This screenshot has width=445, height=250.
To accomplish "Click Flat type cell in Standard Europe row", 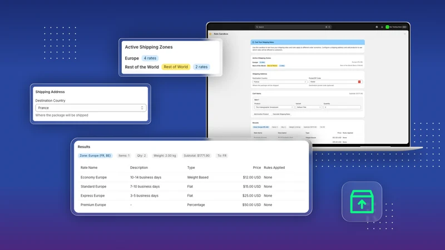I will 190,187.
